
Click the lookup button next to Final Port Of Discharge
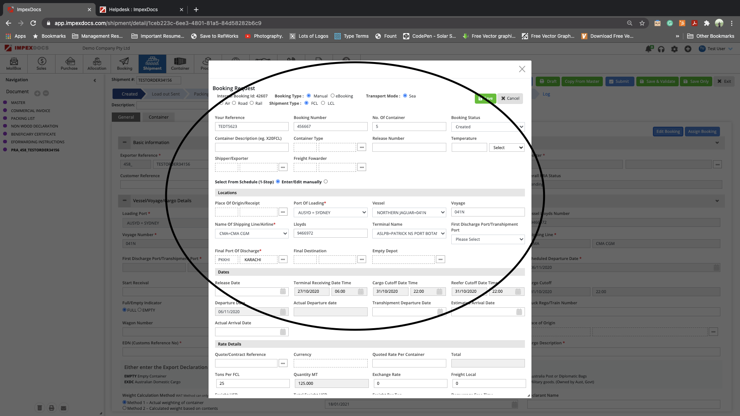point(283,260)
